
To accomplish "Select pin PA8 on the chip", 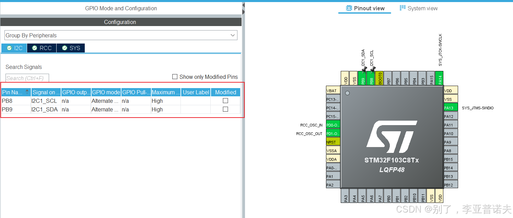I will click(451, 150).
